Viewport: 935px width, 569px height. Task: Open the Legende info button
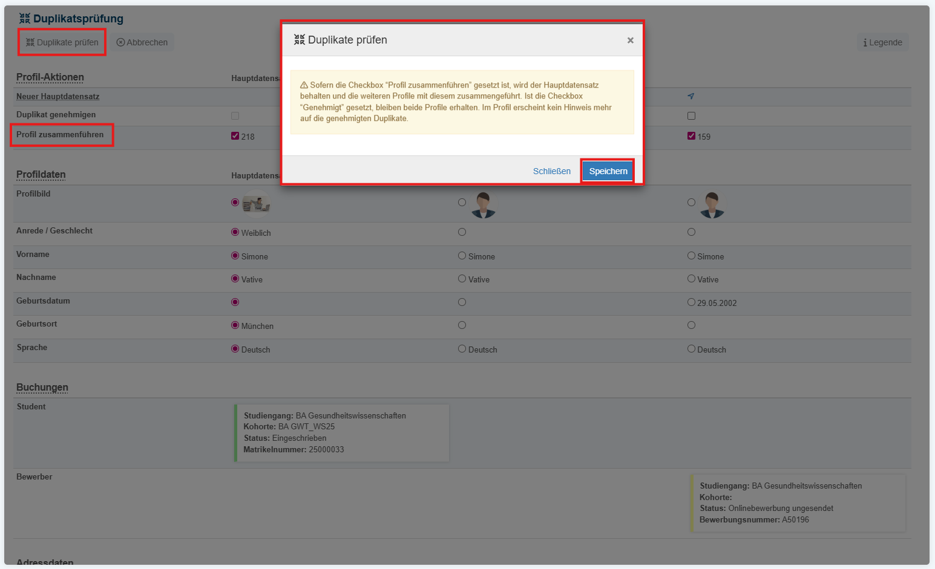[882, 42]
